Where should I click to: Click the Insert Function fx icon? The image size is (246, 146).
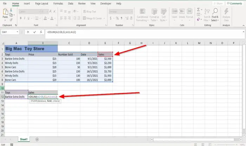pyautogui.click(x=41, y=32)
